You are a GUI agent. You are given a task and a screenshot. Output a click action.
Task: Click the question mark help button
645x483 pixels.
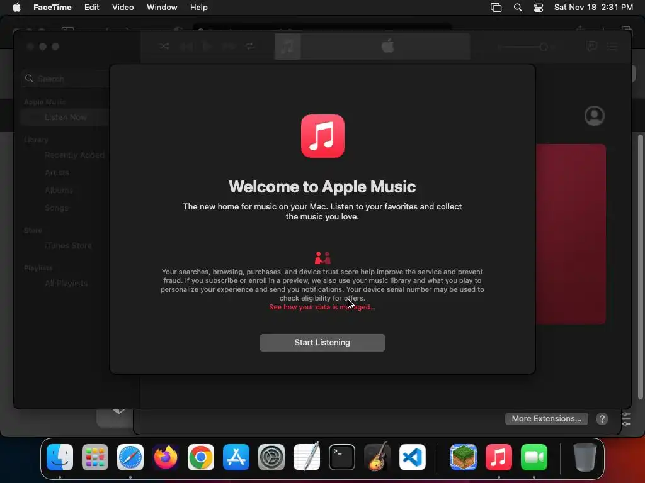[x=602, y=419]
